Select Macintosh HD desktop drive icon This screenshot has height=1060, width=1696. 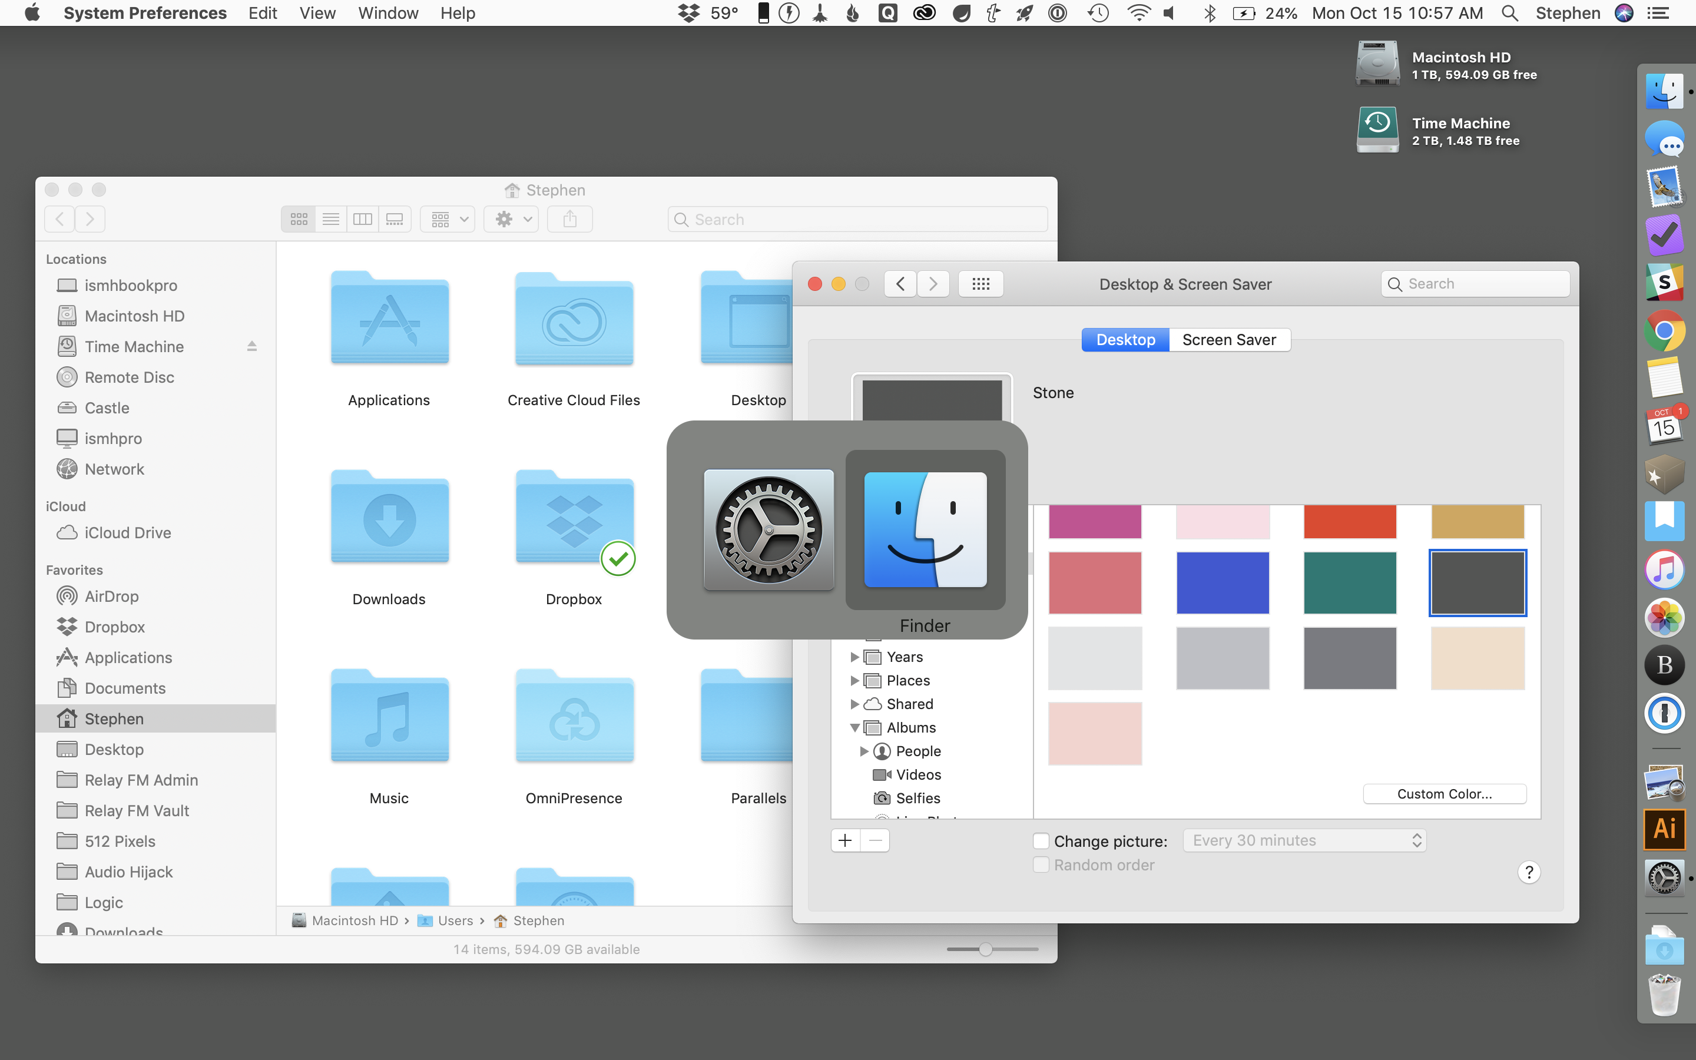[x=1377, y=64]
